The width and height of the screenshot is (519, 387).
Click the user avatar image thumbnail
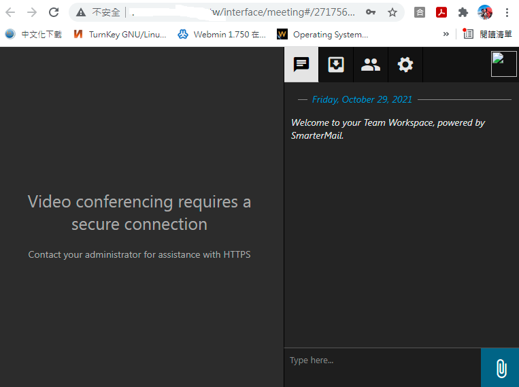tap(504, 65)
